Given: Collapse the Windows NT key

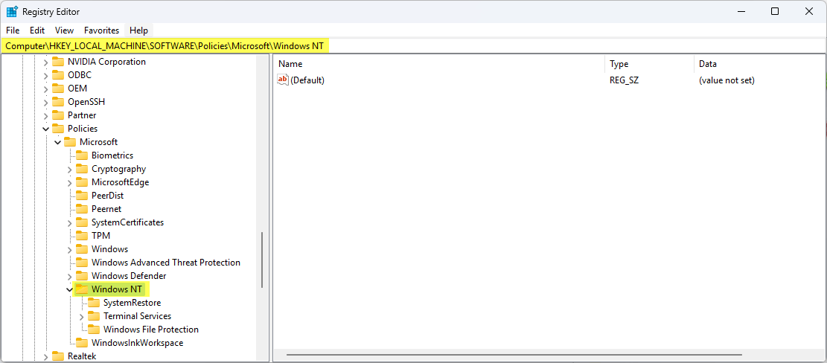Looking at the screenshot, I should tap(70, 289).
